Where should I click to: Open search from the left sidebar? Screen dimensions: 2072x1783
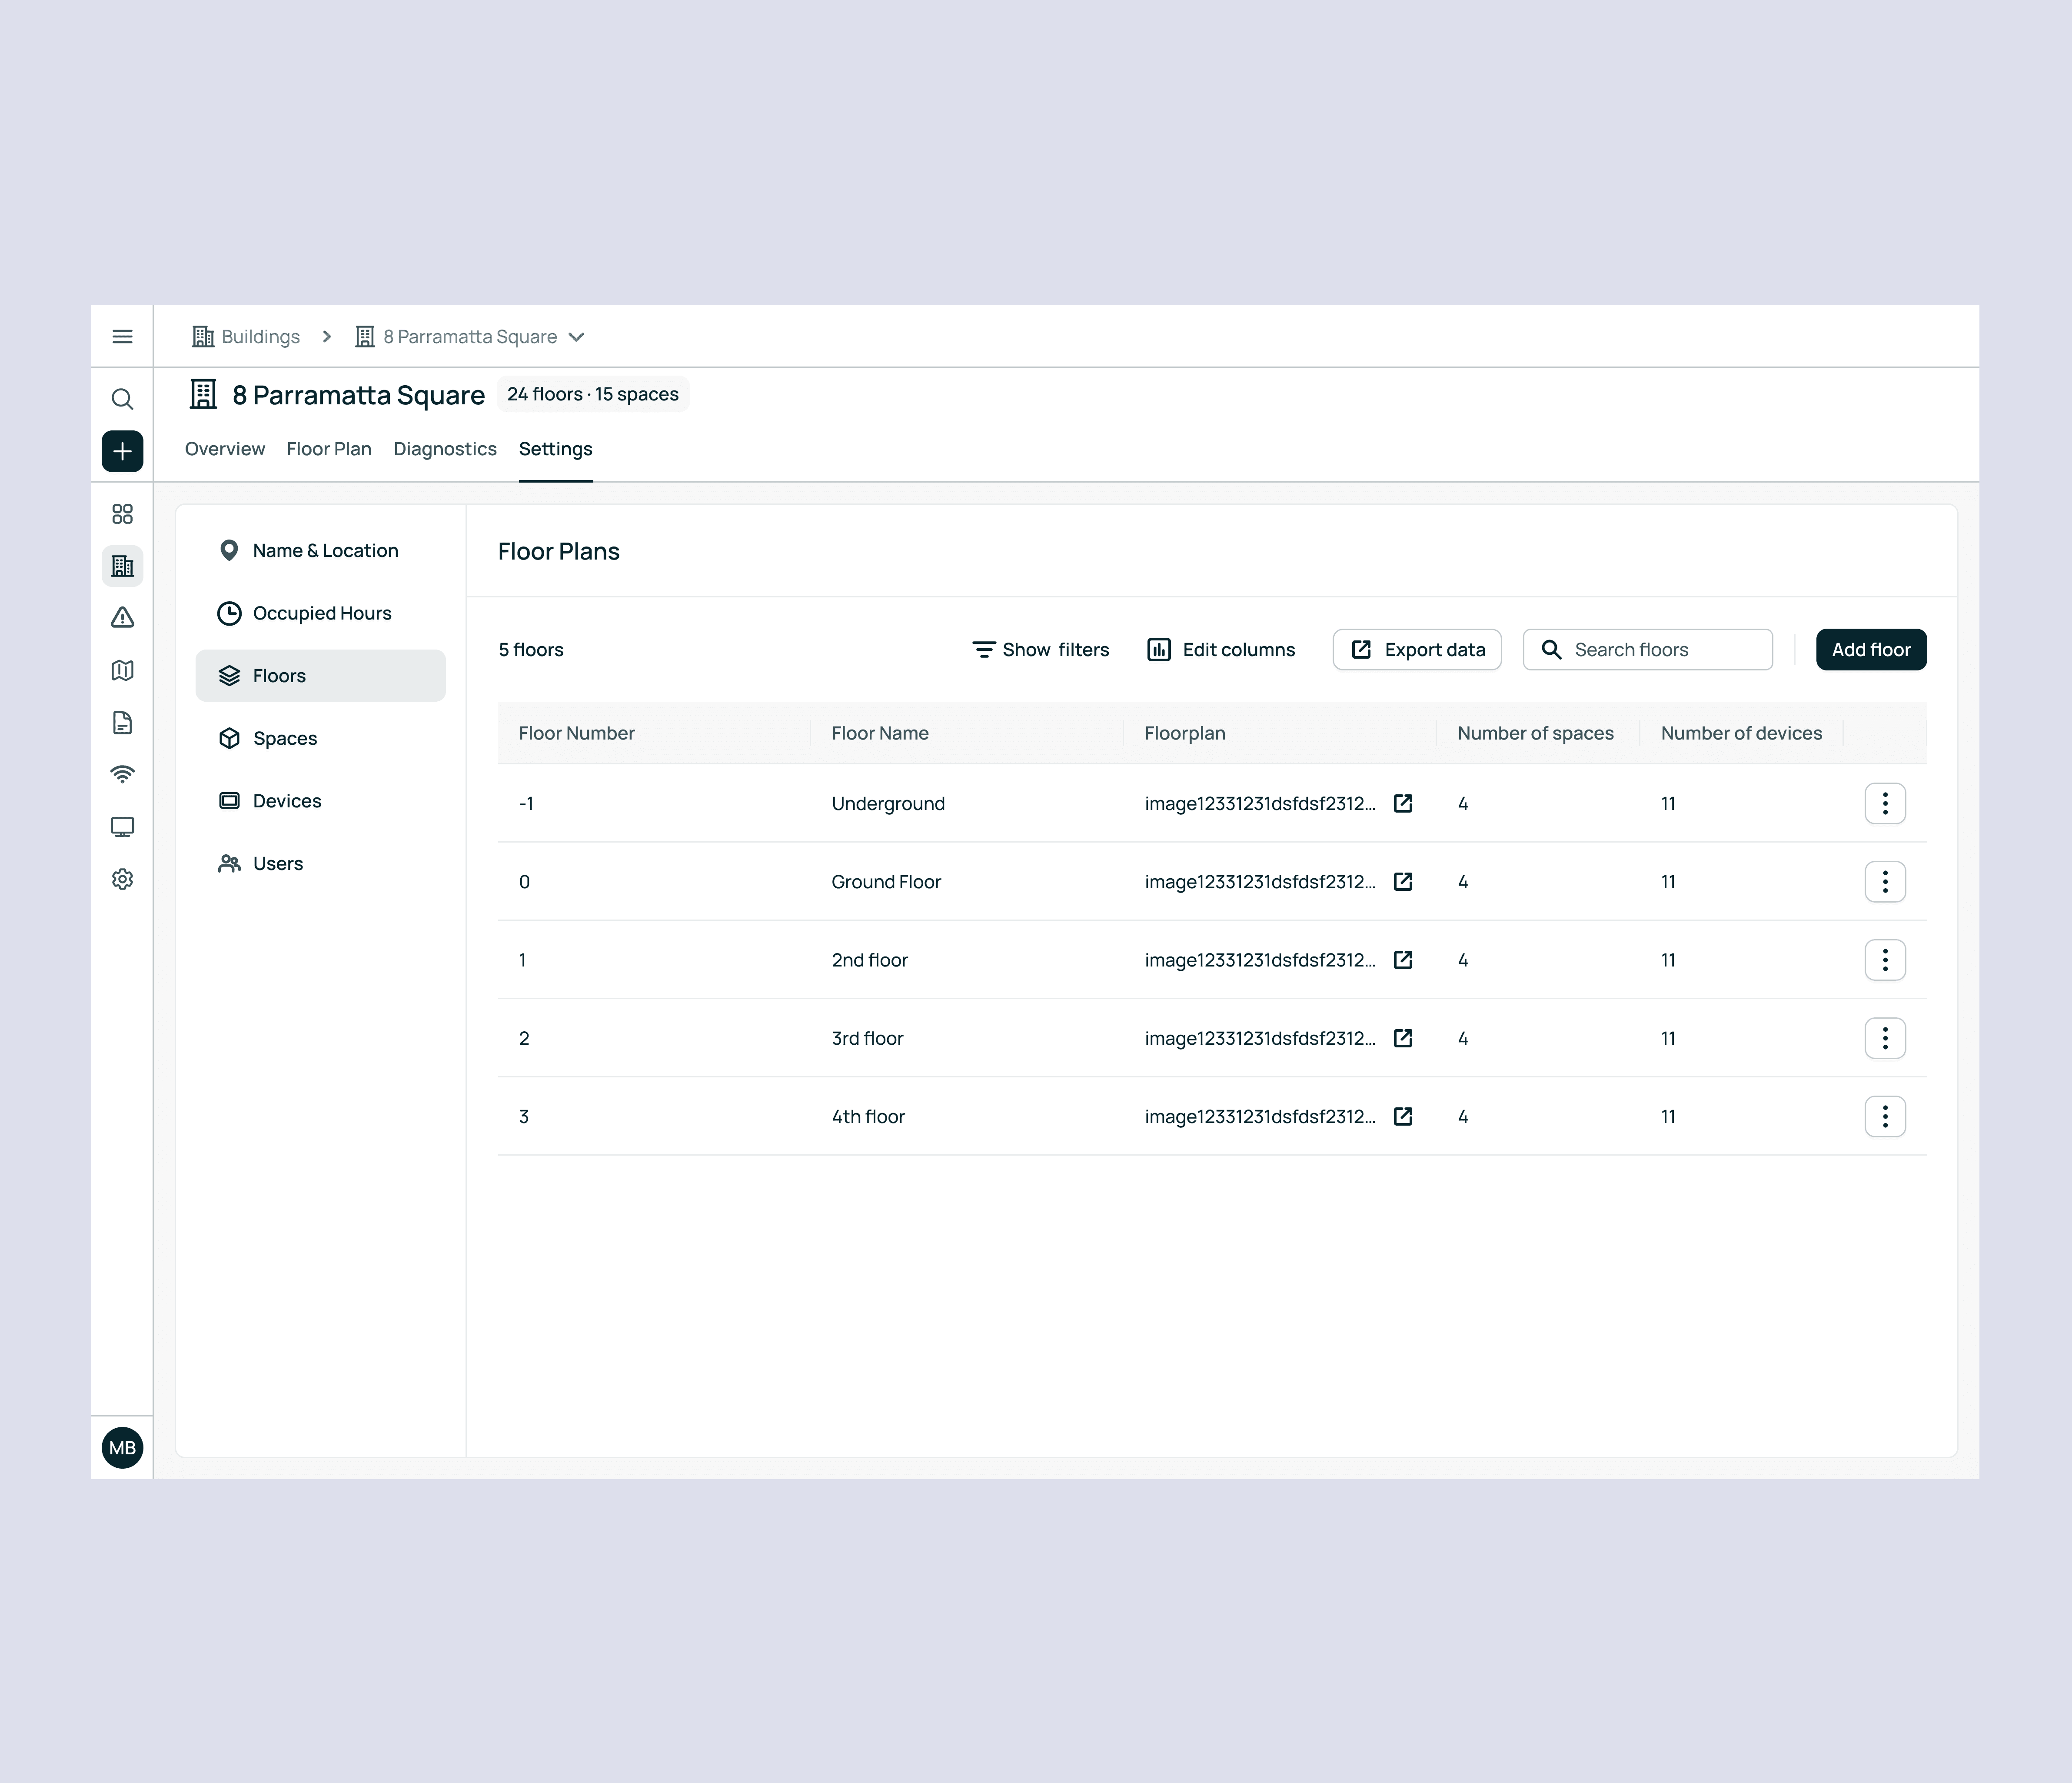tap(122, 399)
